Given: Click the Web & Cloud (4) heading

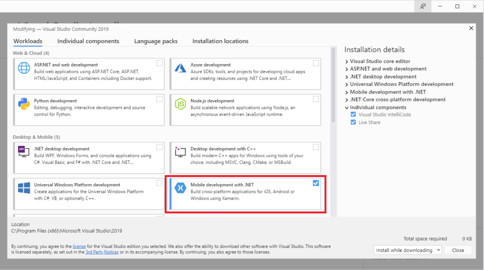Looking at the screenshot, I should pyautogui.click(x=31, y=53).
